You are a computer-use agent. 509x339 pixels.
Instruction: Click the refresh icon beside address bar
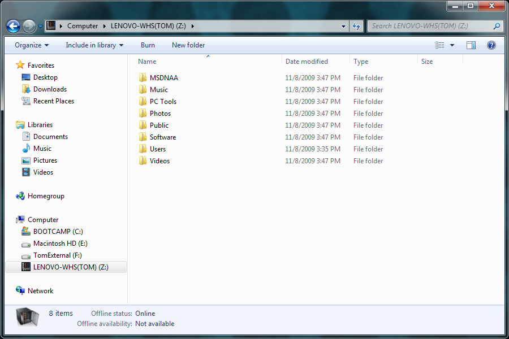coord(356,26)
